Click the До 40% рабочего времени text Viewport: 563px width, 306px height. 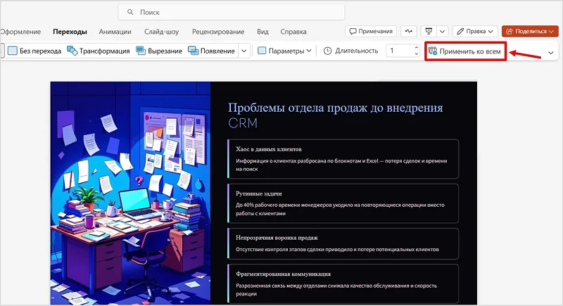(x=340, y=209)
